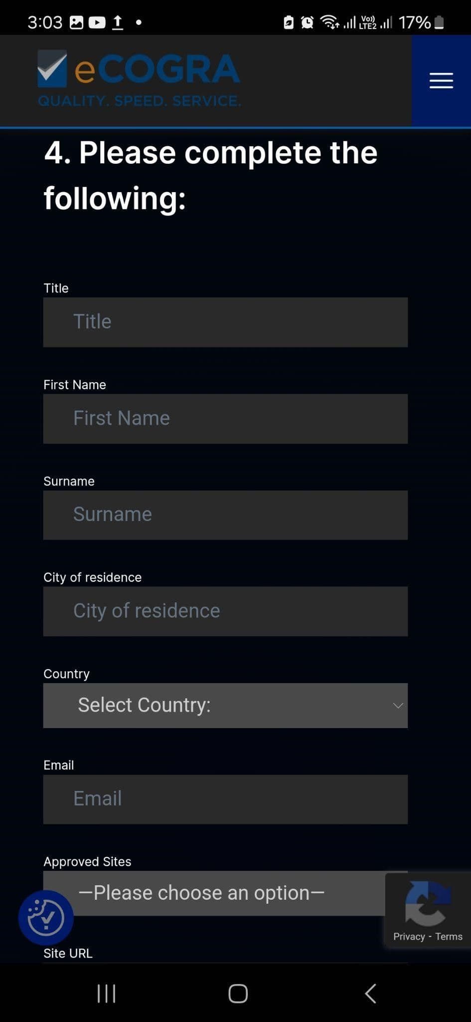Screen dimensions: 471x1022
Task: Open the hamburger navigation menu
Action: pyautogui.click(x=441, y=80)
